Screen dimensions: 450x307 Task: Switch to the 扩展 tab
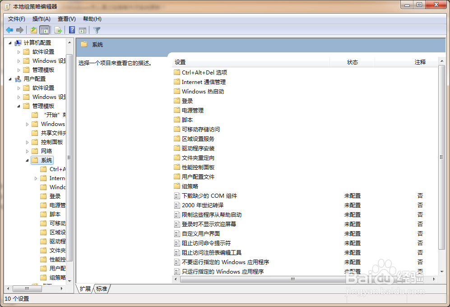[x=84, y=289]
